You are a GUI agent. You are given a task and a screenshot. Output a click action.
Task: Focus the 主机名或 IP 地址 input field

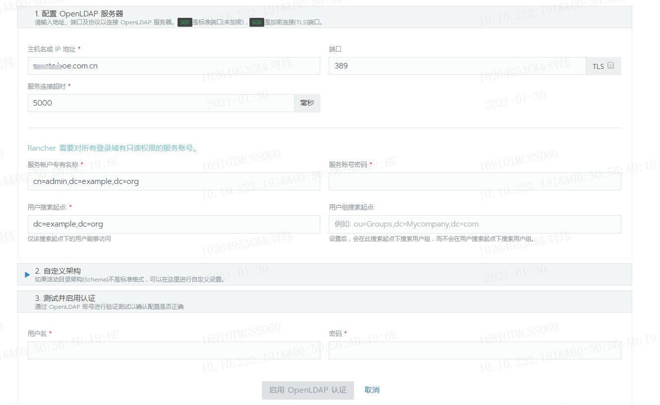click(x=174, y=66)
